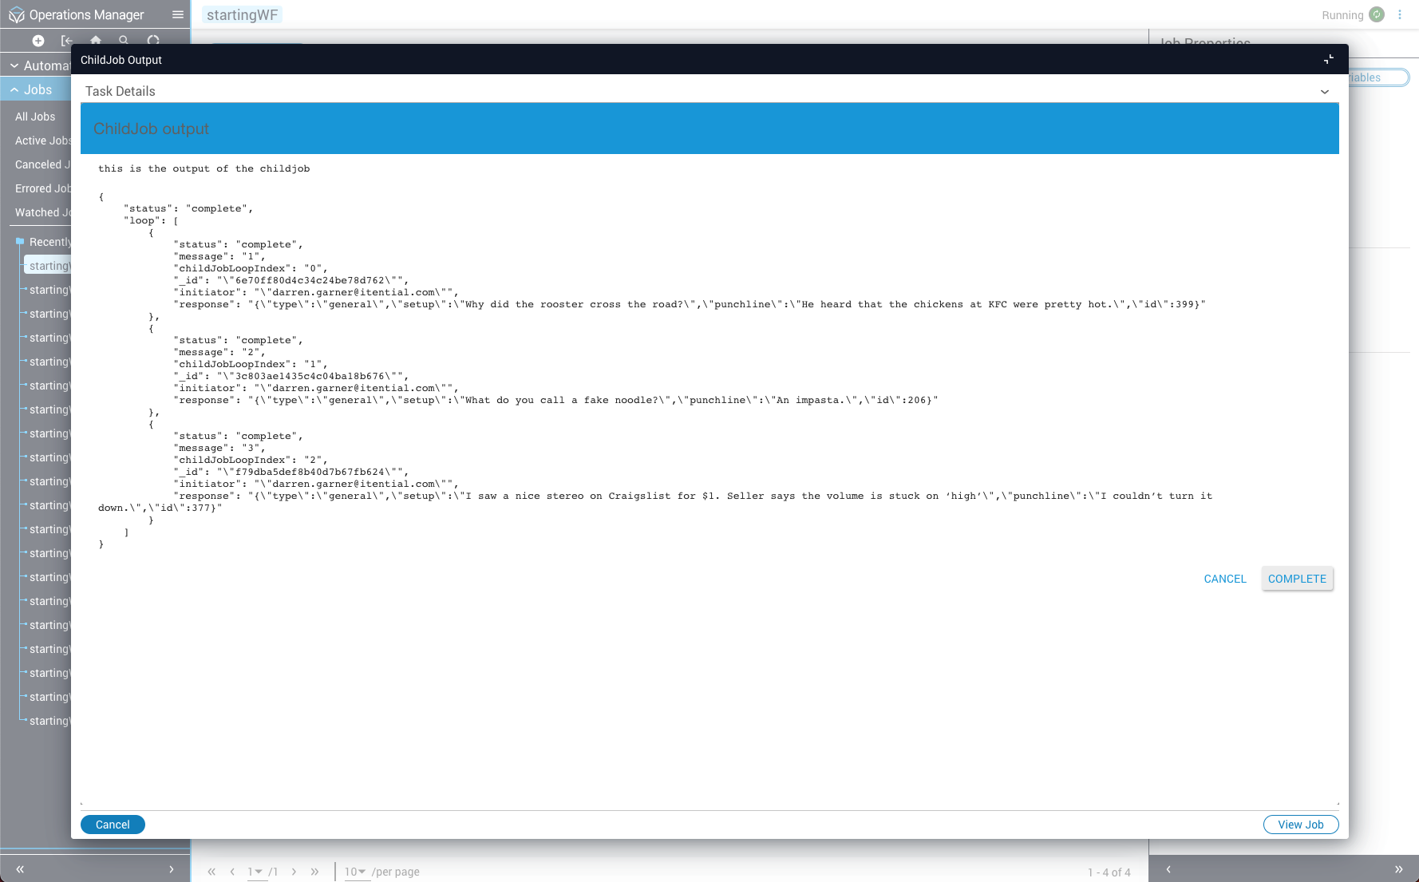
Task: Click the Operations Manager logo icon
Action: [16, 15]
